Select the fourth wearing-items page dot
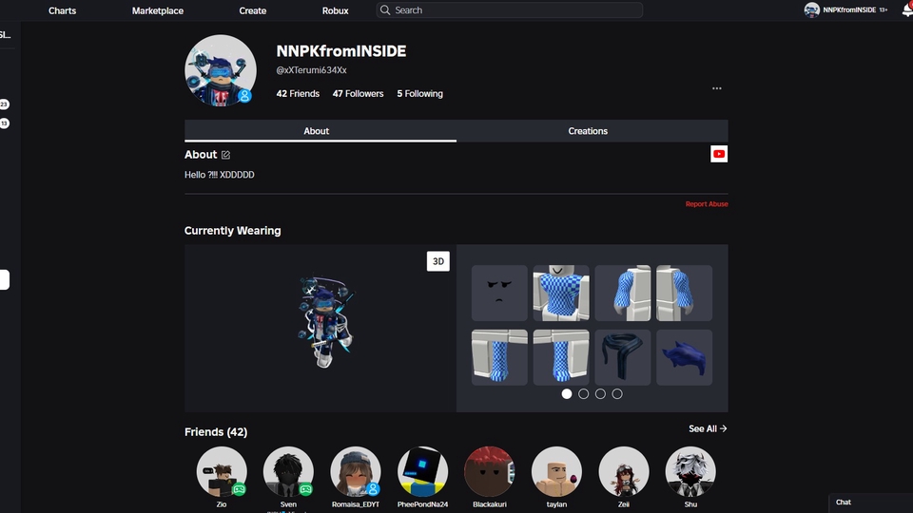The width and height of the screenshot is (913, 513). click(617, 393)
